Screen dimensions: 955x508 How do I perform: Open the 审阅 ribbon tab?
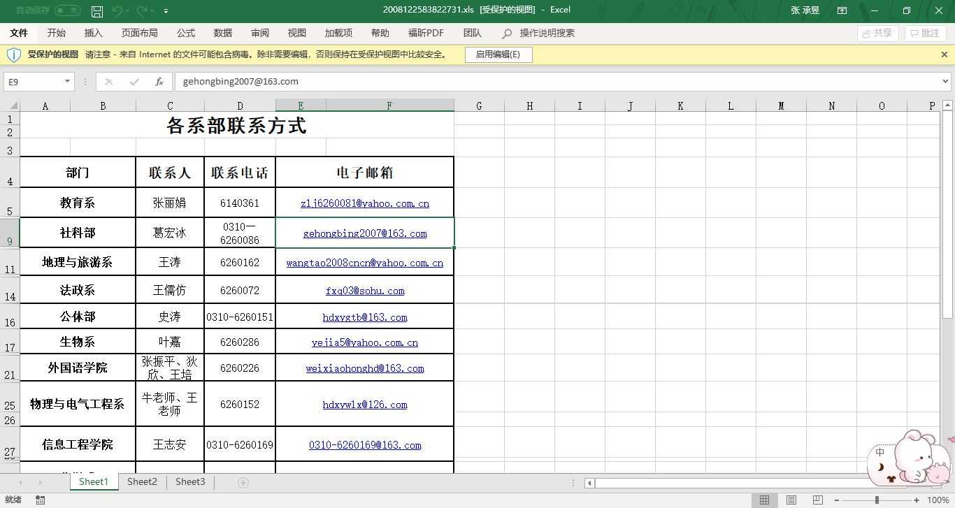[260, 33]
